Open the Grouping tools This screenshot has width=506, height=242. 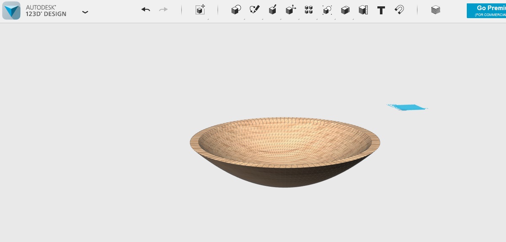(x=327, y=10)
